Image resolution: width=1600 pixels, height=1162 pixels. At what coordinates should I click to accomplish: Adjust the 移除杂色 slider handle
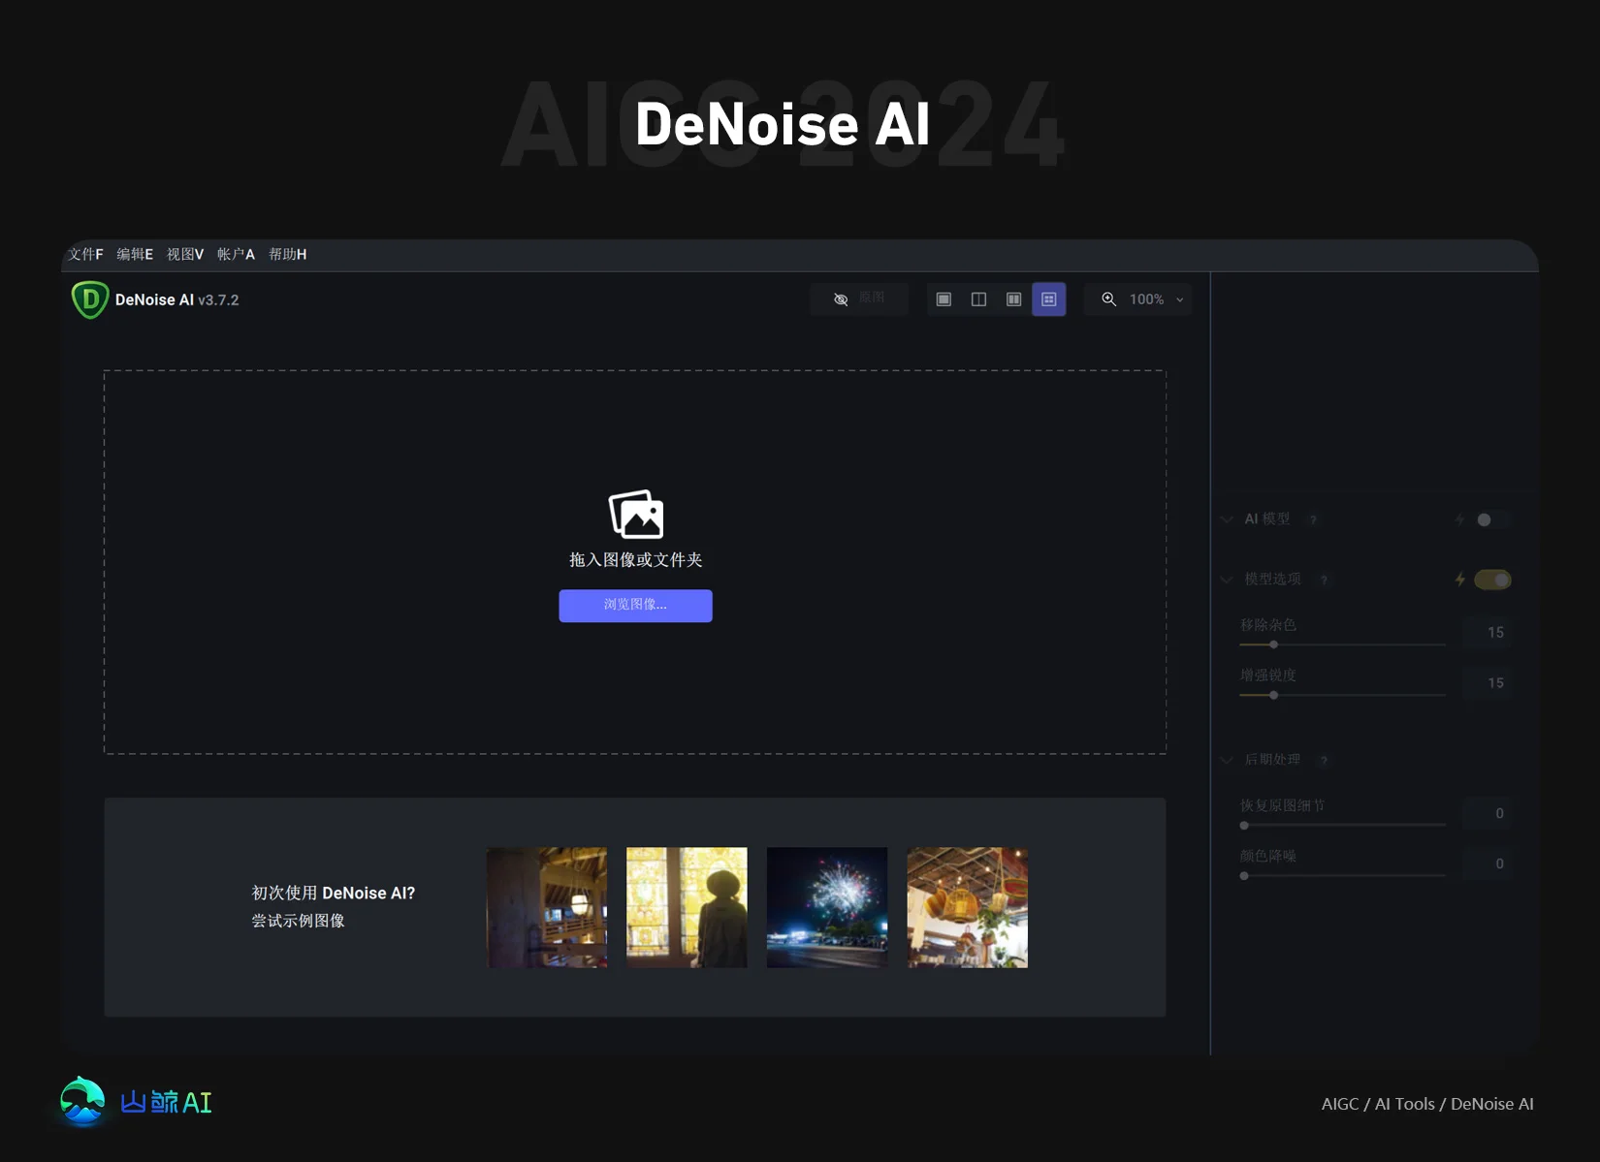point(1273,644)
